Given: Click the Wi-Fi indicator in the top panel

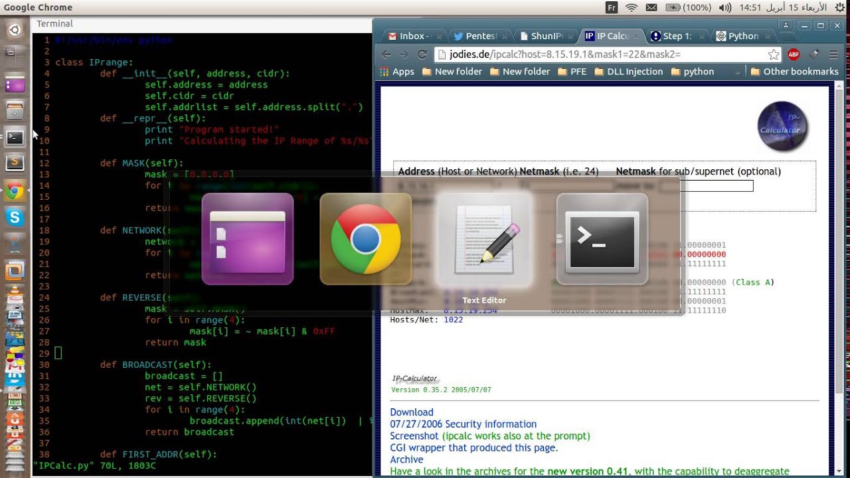Looking at the screenshot, I should point(632,7).
